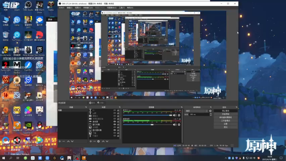Image resolution: width=286 pixels, height=161 pixels.
Task: Move selected scene up with arrow
Action: point(68,141)
